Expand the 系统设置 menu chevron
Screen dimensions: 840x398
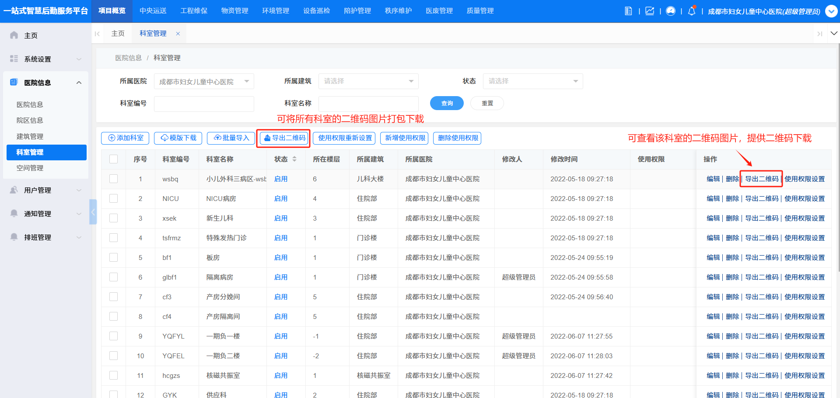pos(79,59)
